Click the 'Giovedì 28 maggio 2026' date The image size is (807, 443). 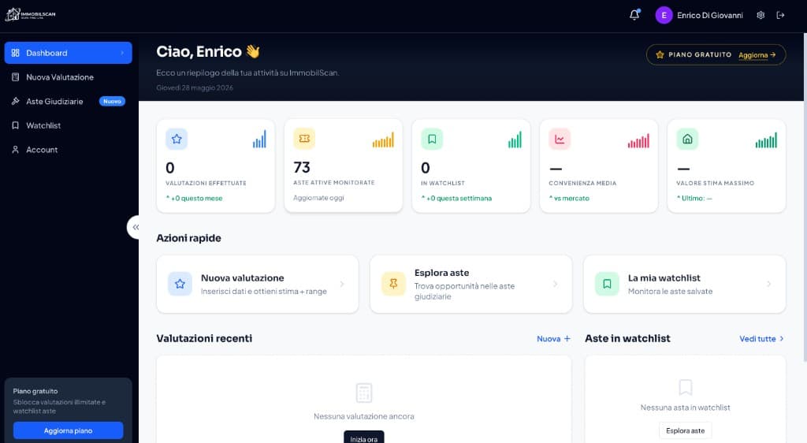pos(195,88)
